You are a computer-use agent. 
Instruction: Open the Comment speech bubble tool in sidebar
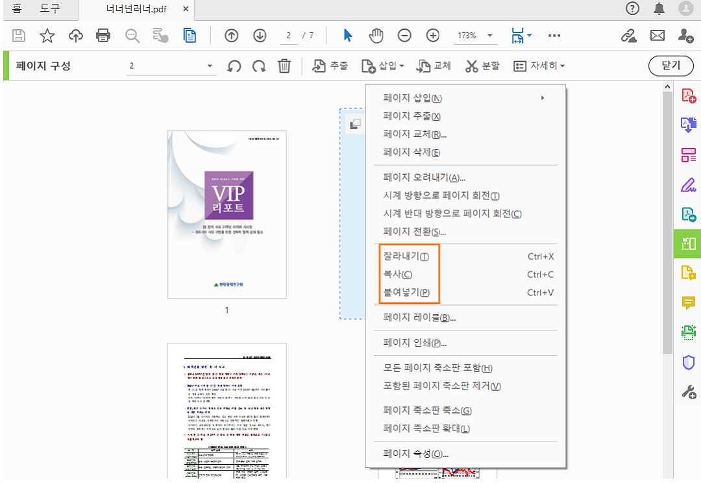(689, 303)
